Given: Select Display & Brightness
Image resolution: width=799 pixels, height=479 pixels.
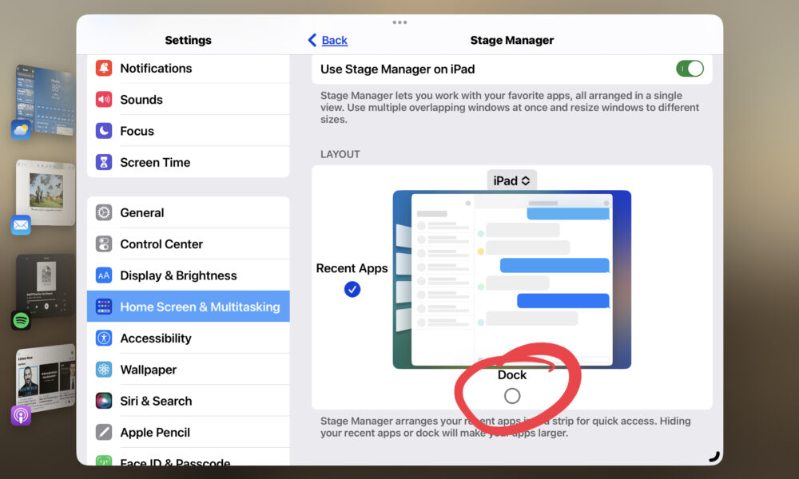Looking at the screenshot, I should pos(189,275).
